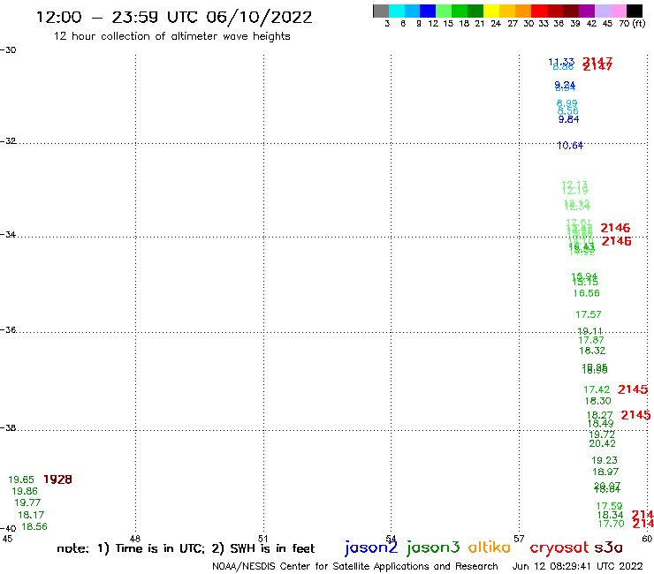The image size is (654, 574).
Task: Pick the yellow legend color swatch
Action: point(491,11)
